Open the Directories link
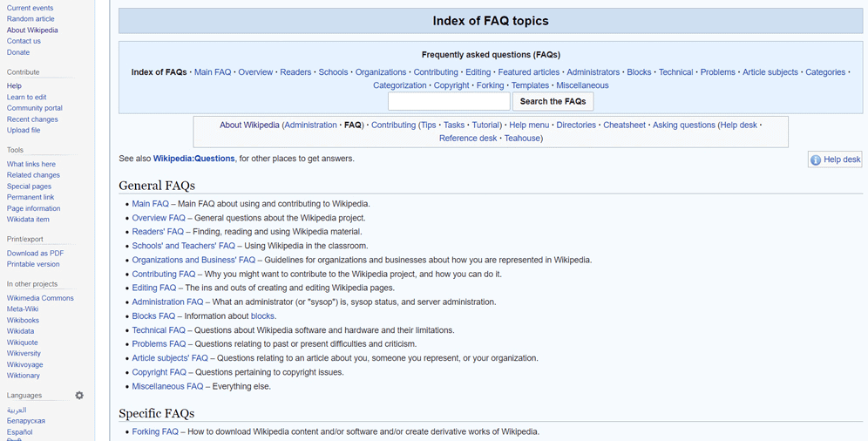868x441 pixels. [x=576, y=125]
